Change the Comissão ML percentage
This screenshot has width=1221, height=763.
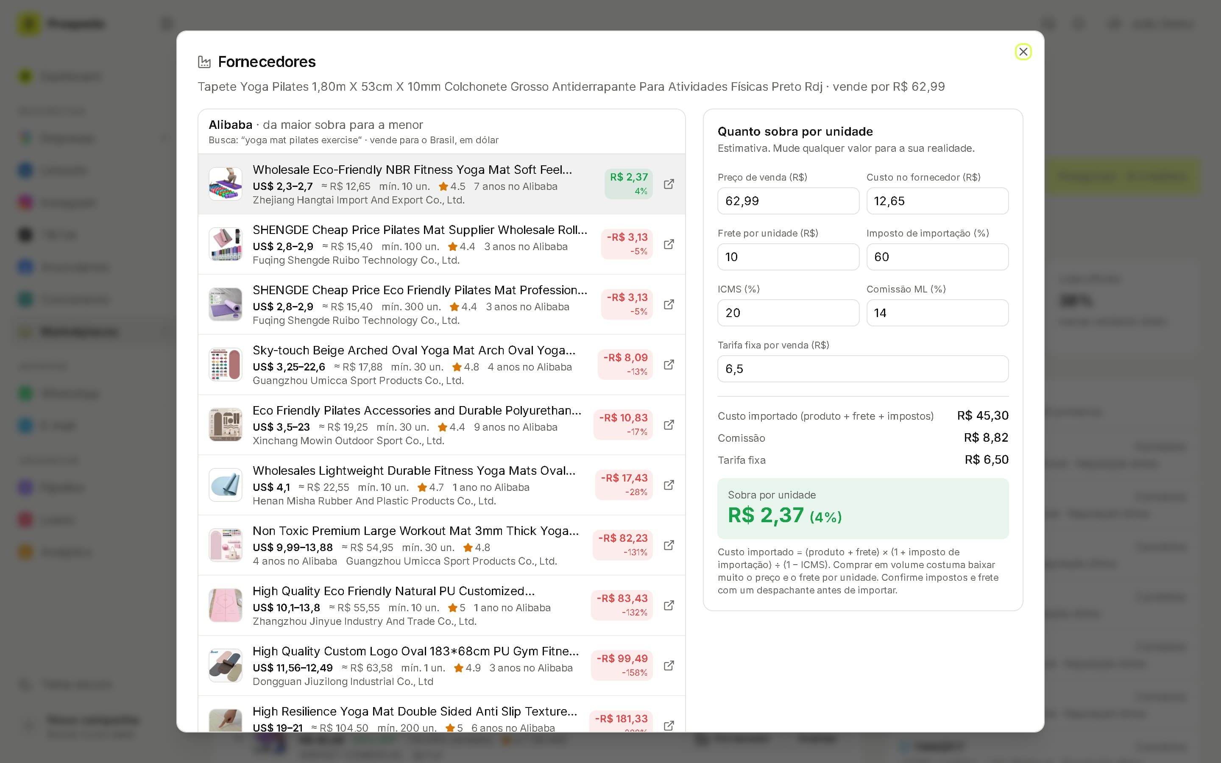tap(937, 313)
